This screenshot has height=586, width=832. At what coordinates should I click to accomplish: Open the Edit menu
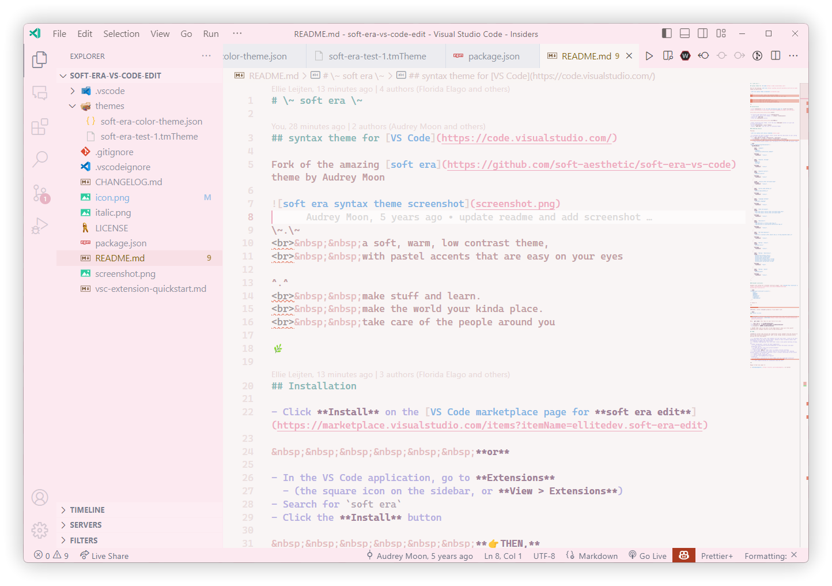pos(85,33)
